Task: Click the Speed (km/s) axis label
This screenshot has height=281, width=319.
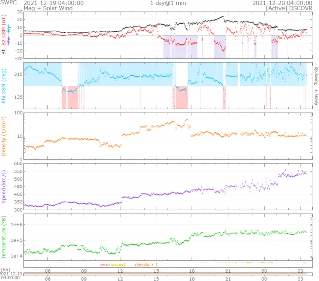Action: (4, 186)
